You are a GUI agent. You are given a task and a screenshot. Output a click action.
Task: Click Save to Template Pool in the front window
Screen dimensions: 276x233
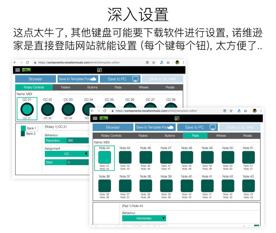(x=155, y=127)
